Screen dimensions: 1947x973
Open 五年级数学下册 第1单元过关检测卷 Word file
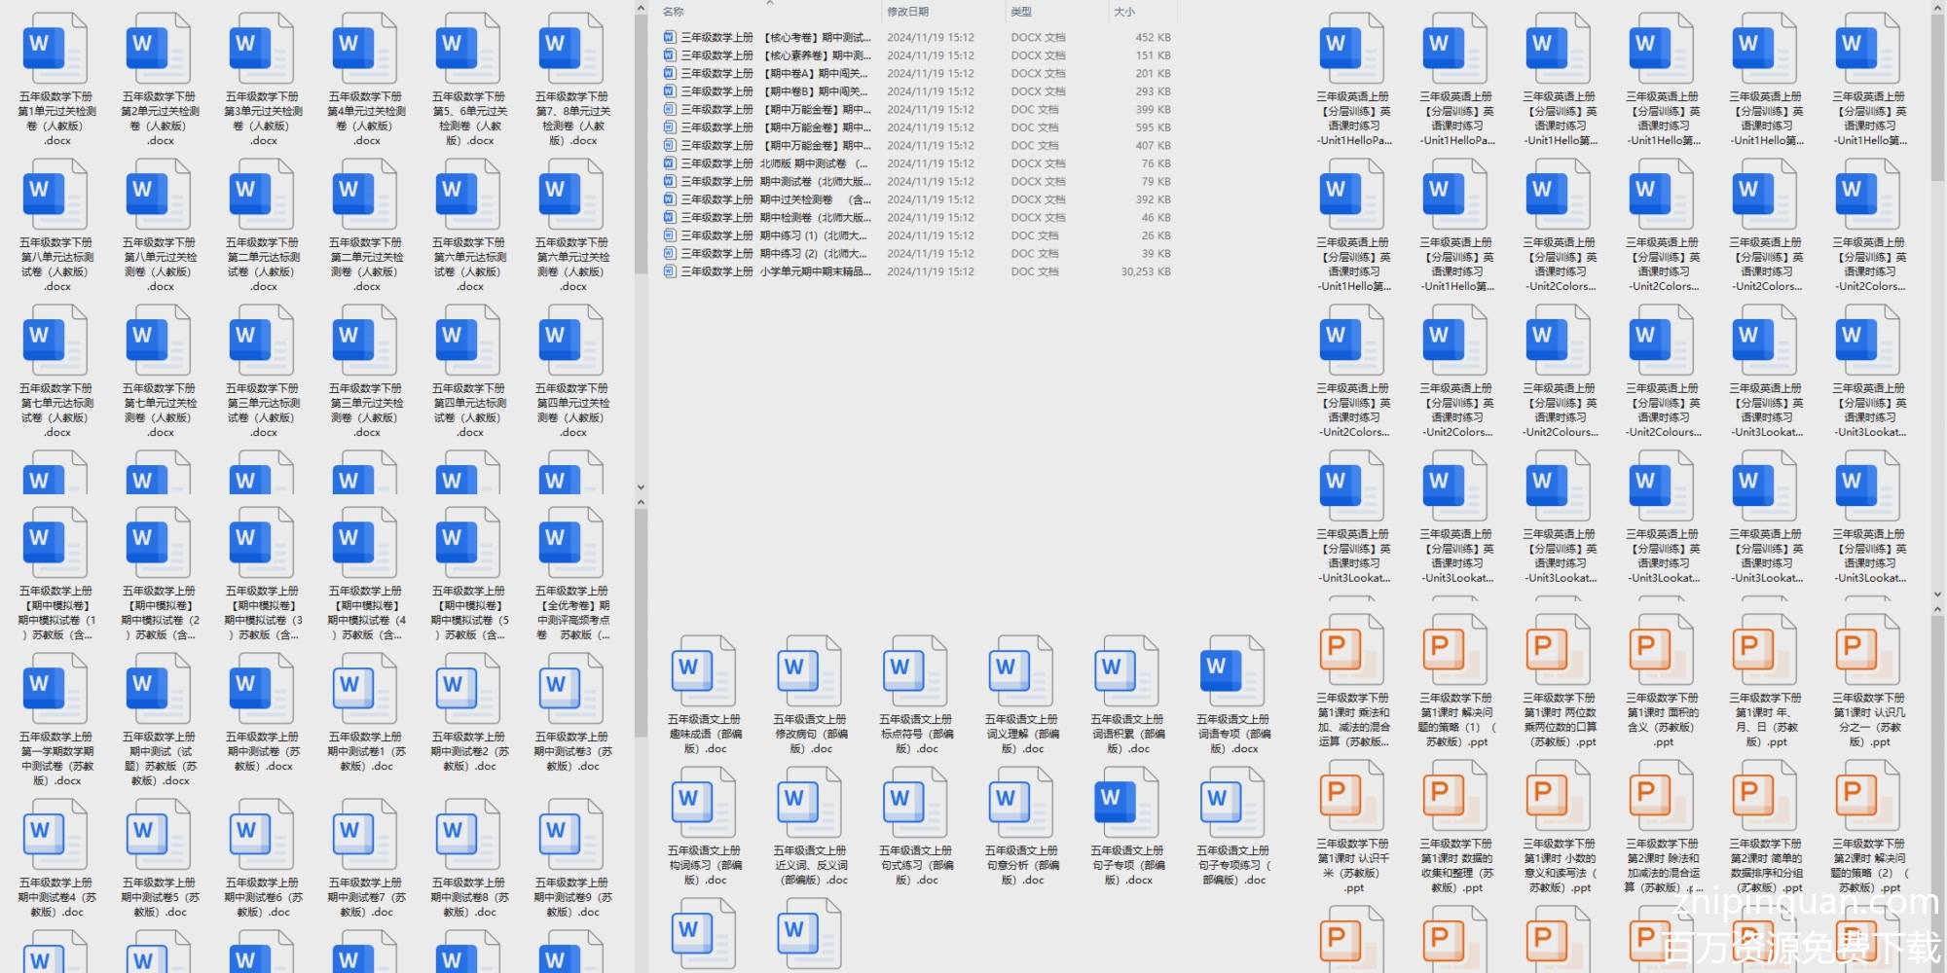click(x=57, y=49)
